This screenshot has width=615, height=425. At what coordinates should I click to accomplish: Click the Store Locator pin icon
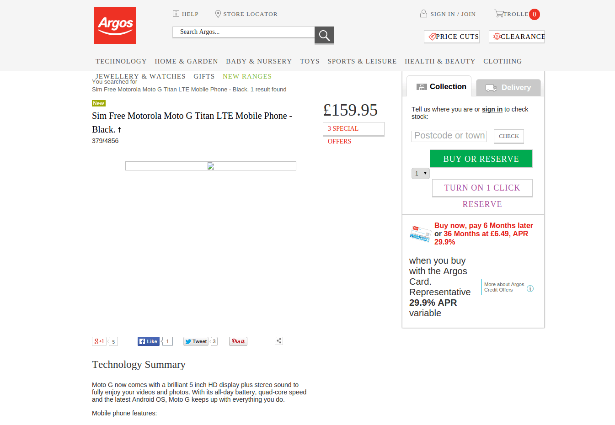218,14
